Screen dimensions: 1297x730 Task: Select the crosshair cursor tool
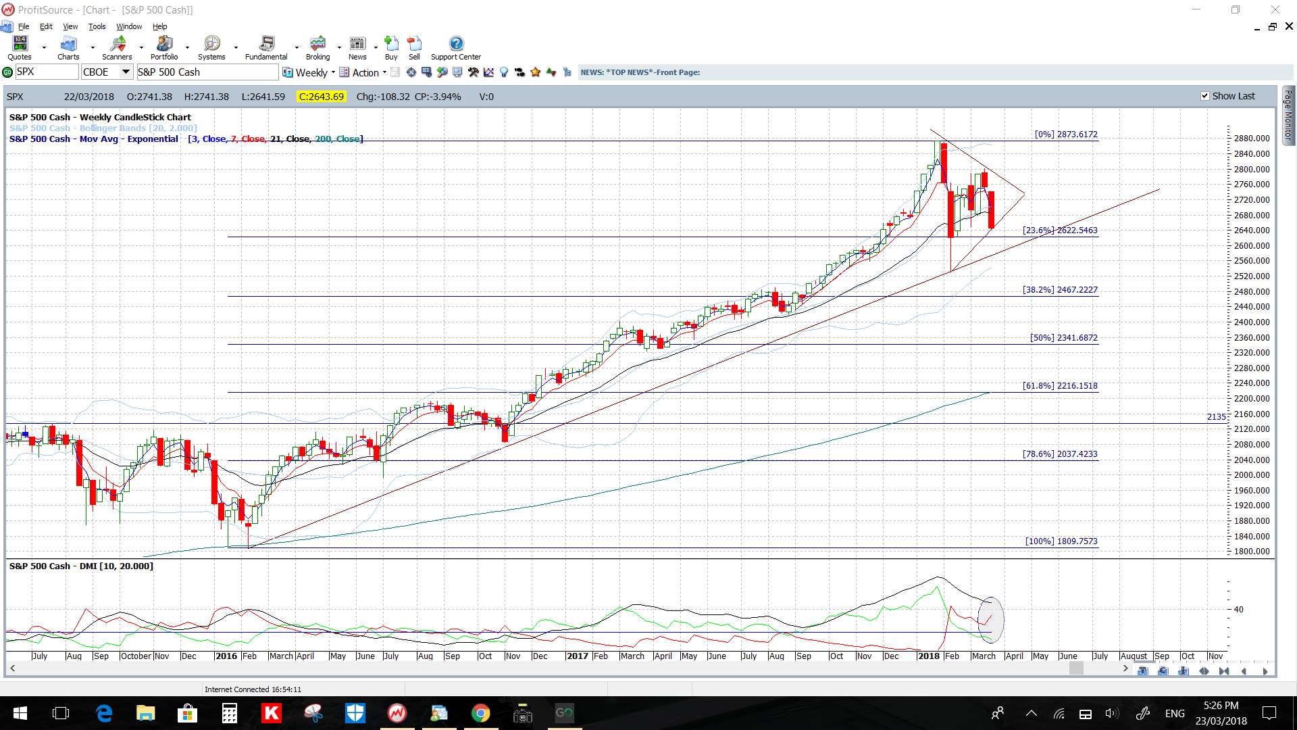point(411,72)
